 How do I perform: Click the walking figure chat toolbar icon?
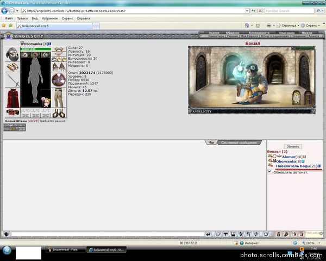tap(241, 234)
